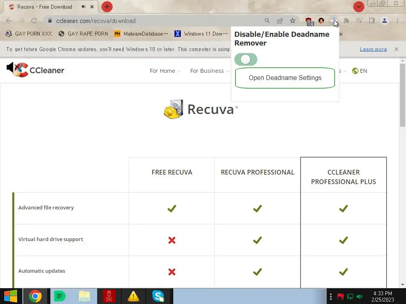This screenshot has height=304, width=406.
Task: Click the forward navigation arrow
Action: [21, 21]
